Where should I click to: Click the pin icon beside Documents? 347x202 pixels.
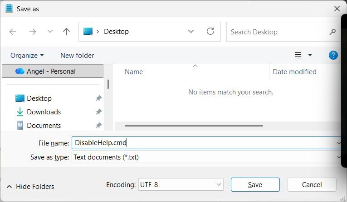click(98, 125)
